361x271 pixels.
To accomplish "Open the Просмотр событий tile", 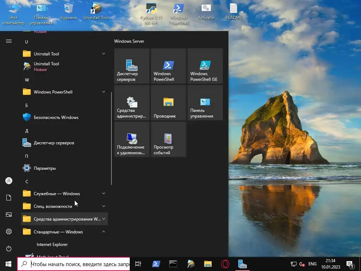I will [168, 139].
